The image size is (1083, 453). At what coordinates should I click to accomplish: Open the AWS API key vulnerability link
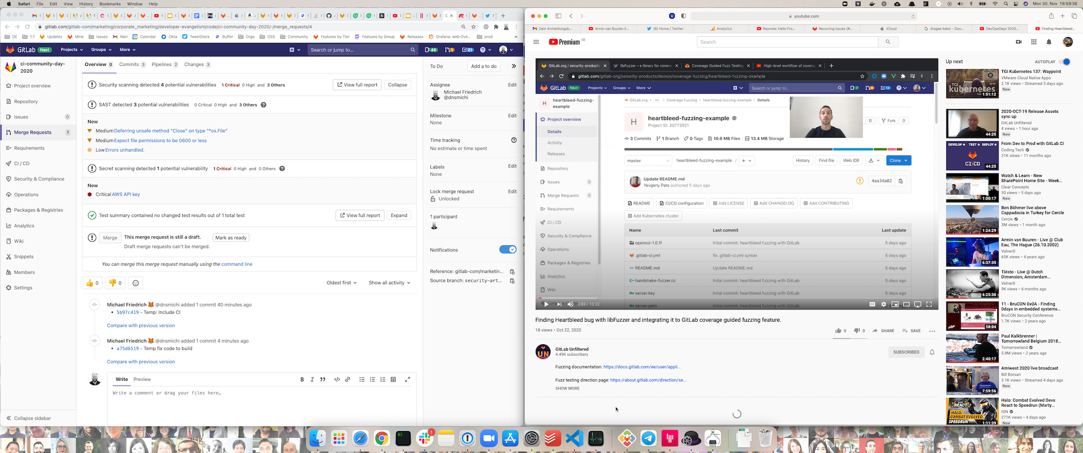(x=126, y=194)
